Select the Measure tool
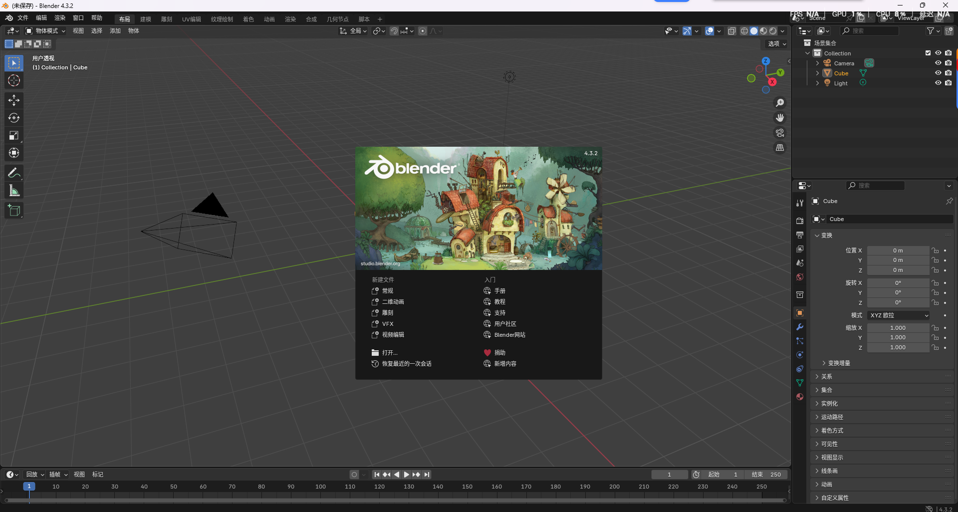The image size is (958, 512). [x=14, y=190]
